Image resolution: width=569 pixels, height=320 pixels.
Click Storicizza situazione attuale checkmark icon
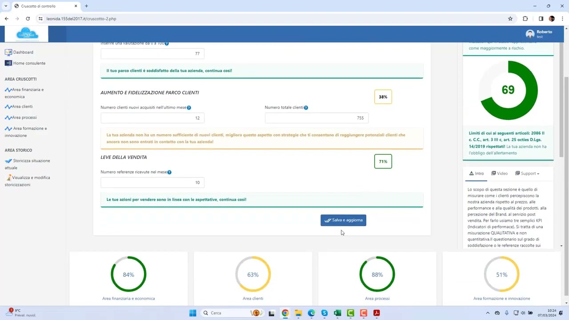click(8, 161)
